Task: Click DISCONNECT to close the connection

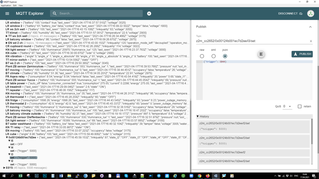Action: pyautogui.click(x=290, y=13)
